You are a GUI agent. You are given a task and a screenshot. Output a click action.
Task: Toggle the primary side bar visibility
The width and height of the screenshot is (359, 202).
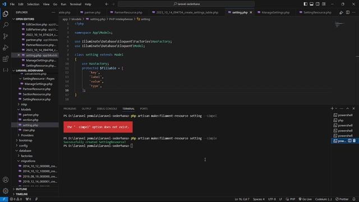coord(305,4)
